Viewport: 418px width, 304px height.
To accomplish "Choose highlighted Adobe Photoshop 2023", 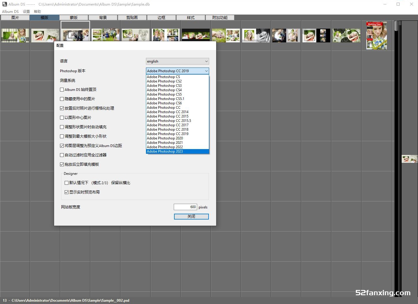I will 178,151.
